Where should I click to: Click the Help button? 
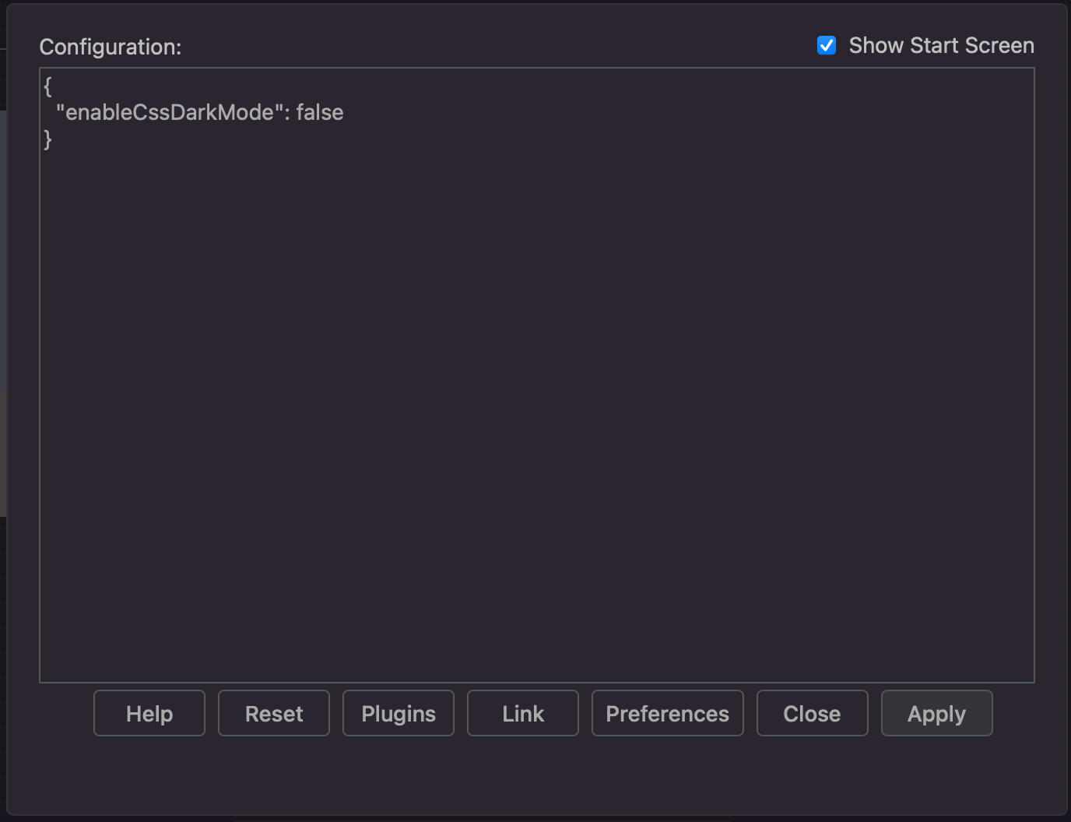coord(149,713)
